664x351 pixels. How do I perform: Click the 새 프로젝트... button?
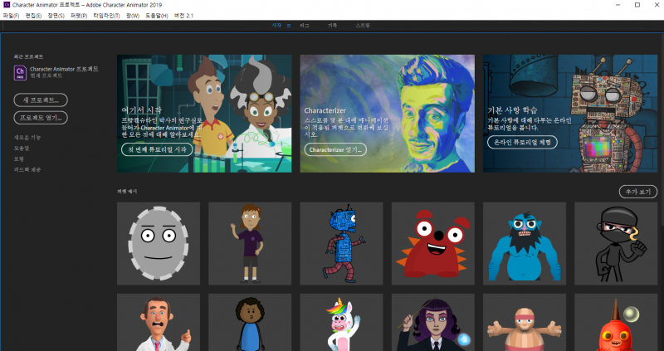coord(41,100)
